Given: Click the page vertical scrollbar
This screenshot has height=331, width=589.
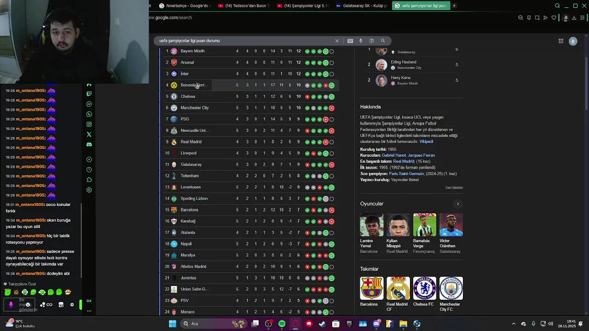Looking at the screenshot, I should (587, 83).
